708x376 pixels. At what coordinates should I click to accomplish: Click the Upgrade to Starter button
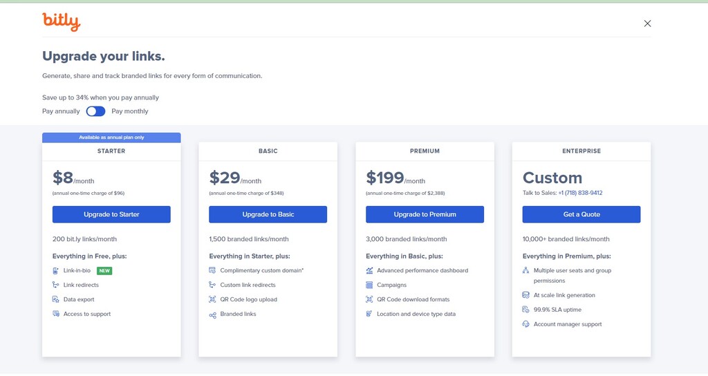111,214
